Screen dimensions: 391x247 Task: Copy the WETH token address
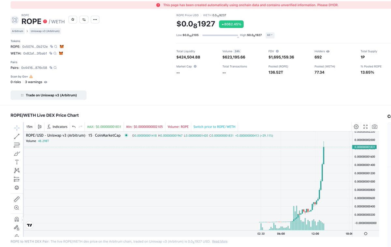[x=51, y=53]
